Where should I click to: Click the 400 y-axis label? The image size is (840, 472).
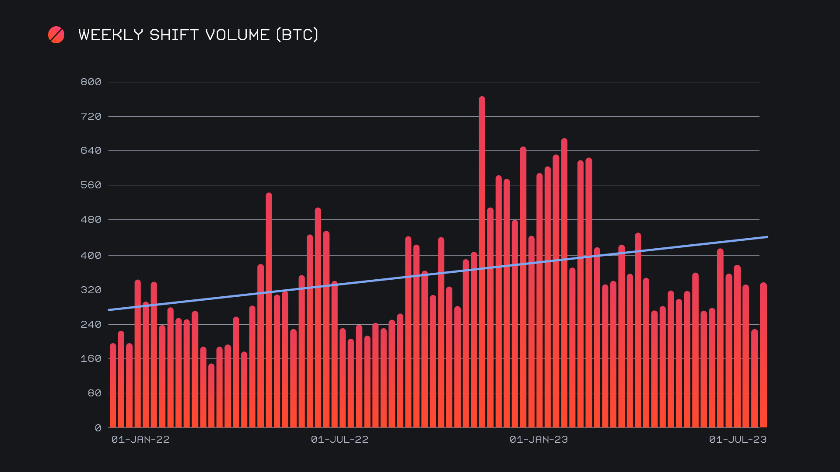click(x=91, y=256)
